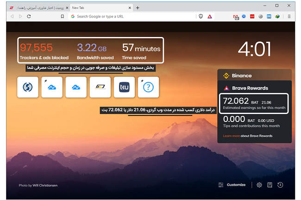This screenshot has width=301, height=200.
Task: Switch to the first tab with Persian title
Action: coord(35,8)
